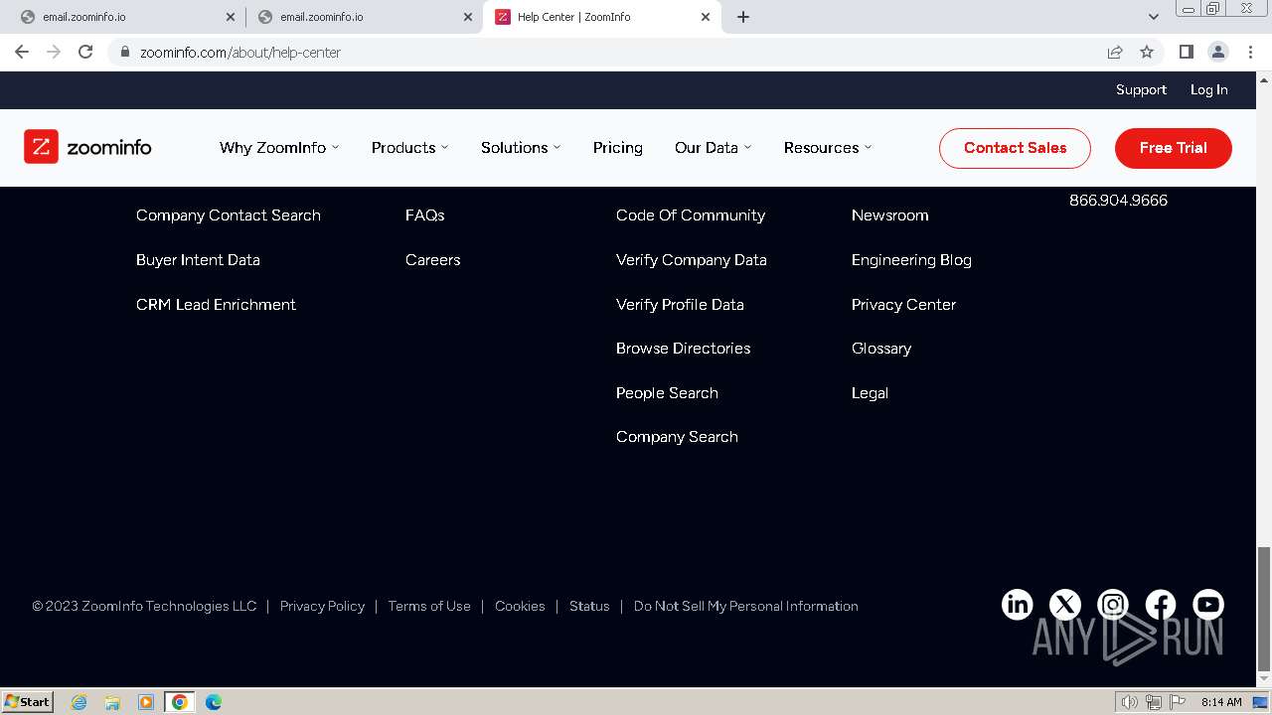Bookmark this page with star icon
Image resolution: width=1272 pixels, height=715 pixels.
[x=1147, y=52]
